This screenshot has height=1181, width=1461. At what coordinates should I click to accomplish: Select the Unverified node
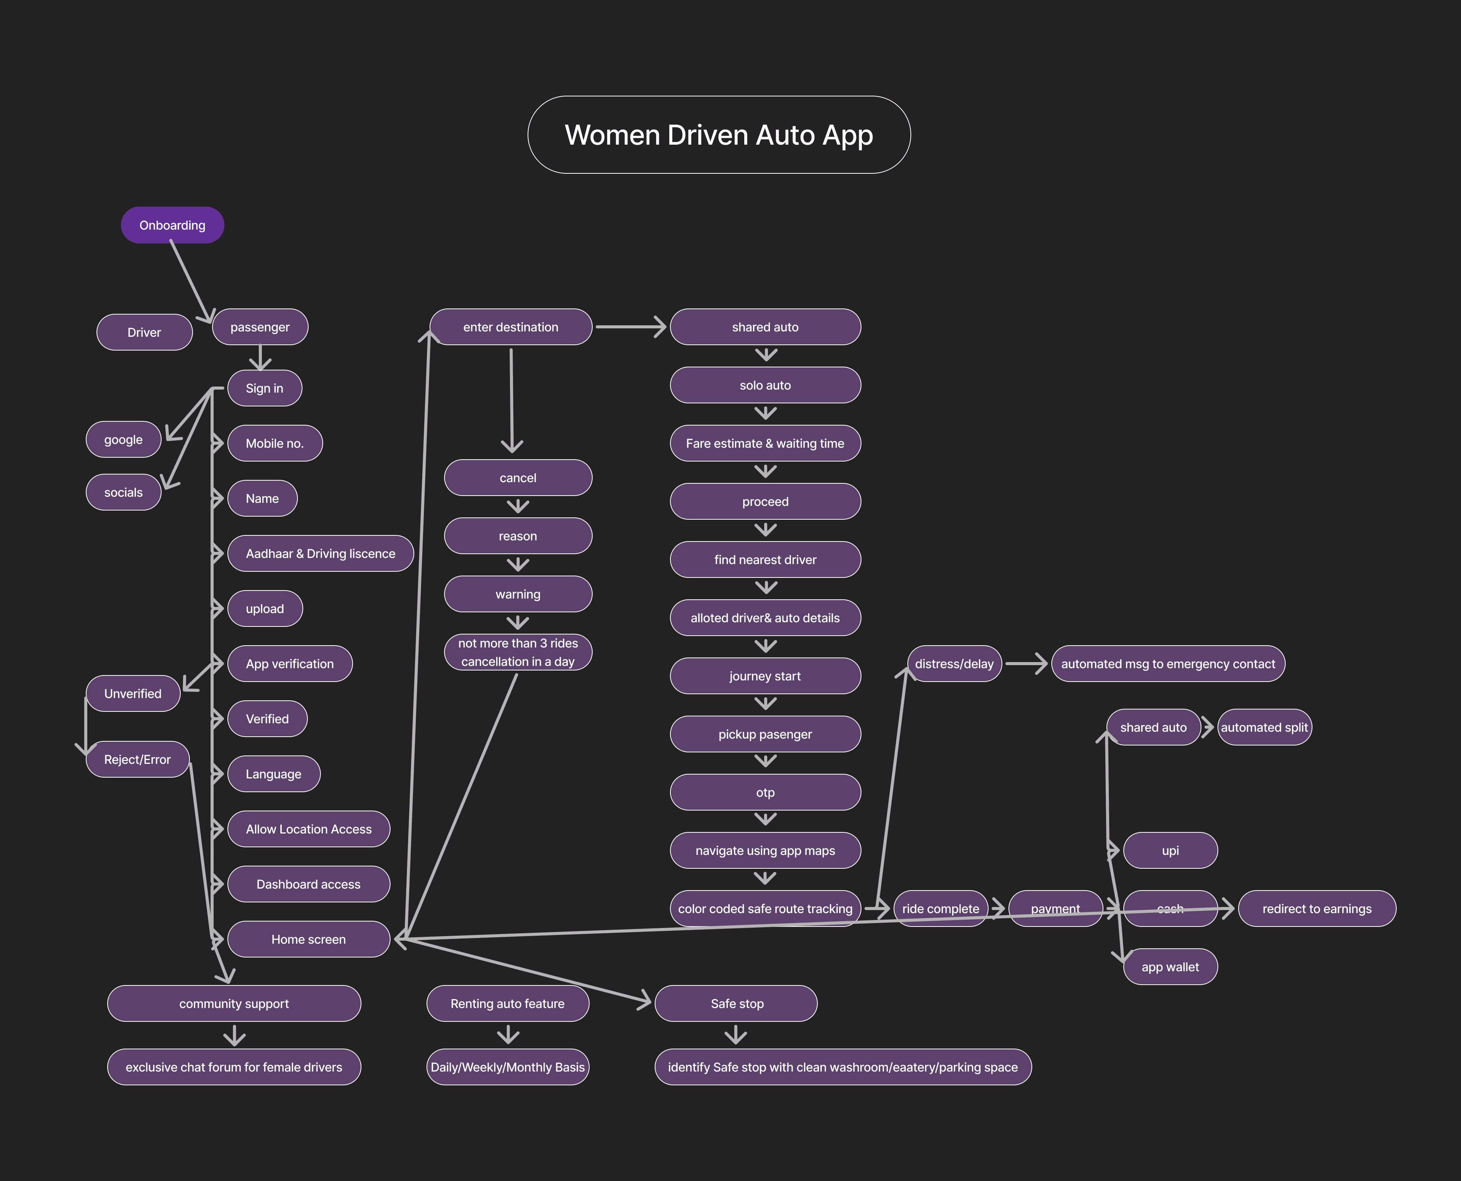coord(133,694)
